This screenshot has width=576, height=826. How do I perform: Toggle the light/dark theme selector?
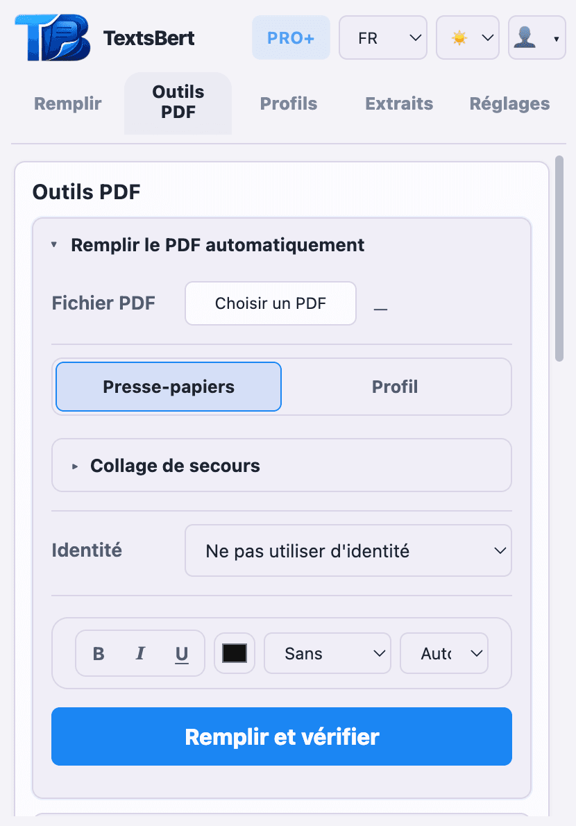[468, 37]
